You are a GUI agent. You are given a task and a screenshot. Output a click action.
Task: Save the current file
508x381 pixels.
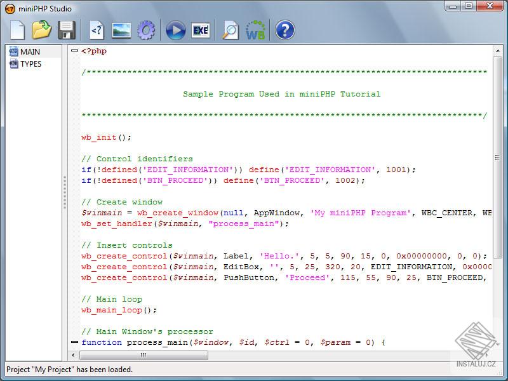67,30
